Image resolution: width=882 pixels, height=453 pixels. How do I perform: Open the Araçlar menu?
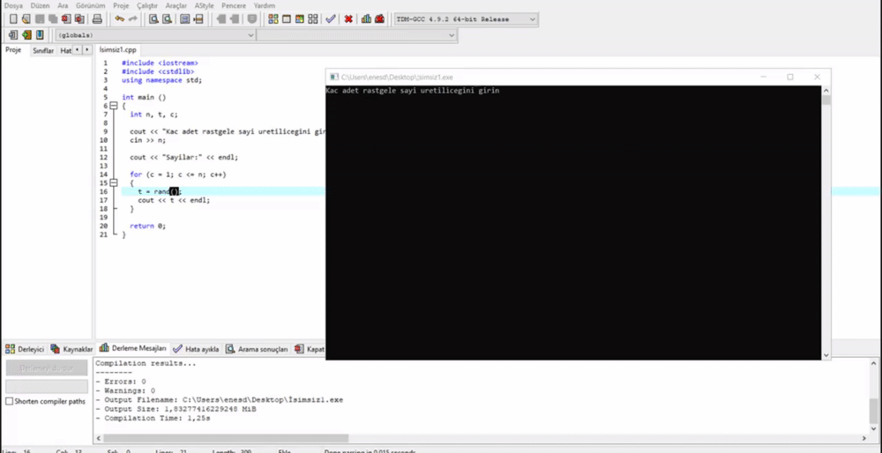pos(176,5)
